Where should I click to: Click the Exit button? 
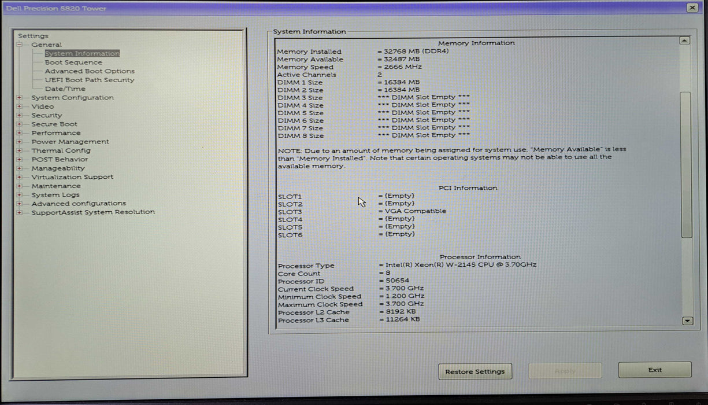point(654,370)
